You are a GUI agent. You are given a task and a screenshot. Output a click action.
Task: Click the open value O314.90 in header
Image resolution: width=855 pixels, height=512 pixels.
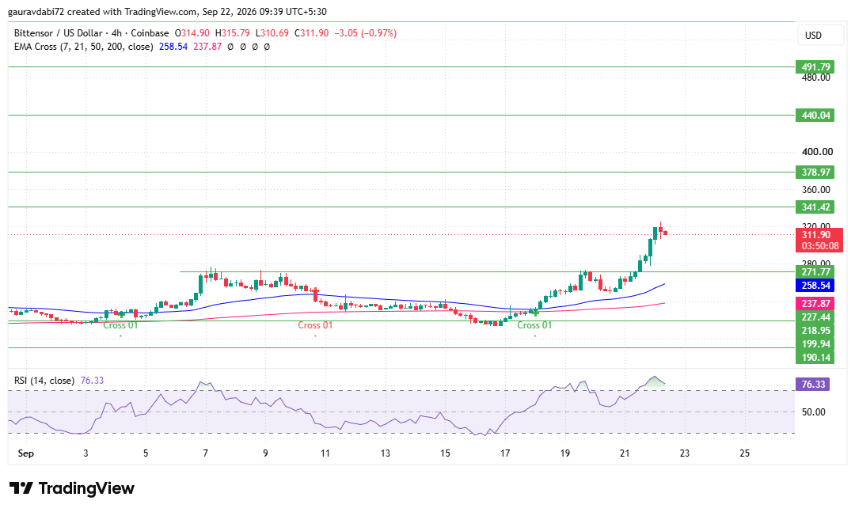pyautogui.click(x=192, y=33)
